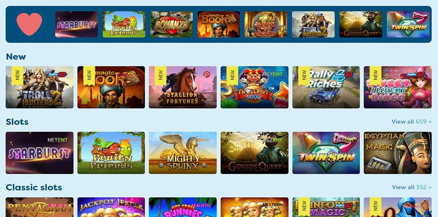The width and height of the screenshot is (438, 217).
Task: Play Gonzo's Quest in Slots section
Action: tap(255, 153)
